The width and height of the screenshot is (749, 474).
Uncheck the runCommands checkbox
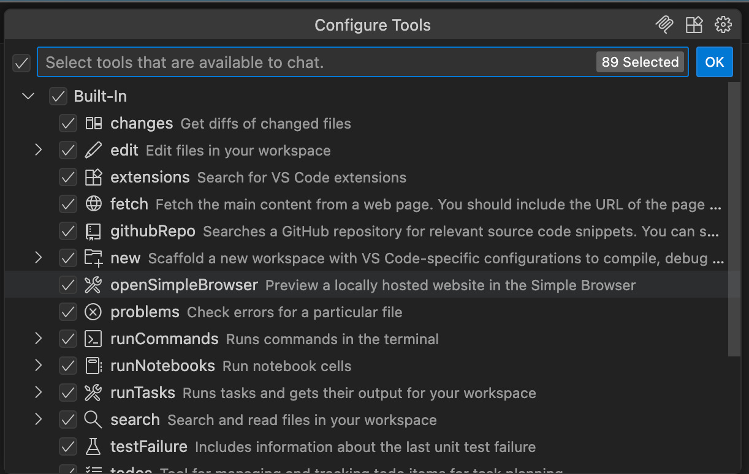tap(68, 339)
